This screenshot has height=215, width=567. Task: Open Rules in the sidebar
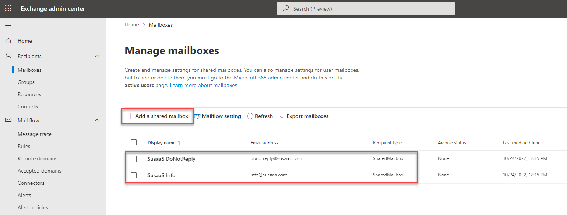(x=24, y=146)
